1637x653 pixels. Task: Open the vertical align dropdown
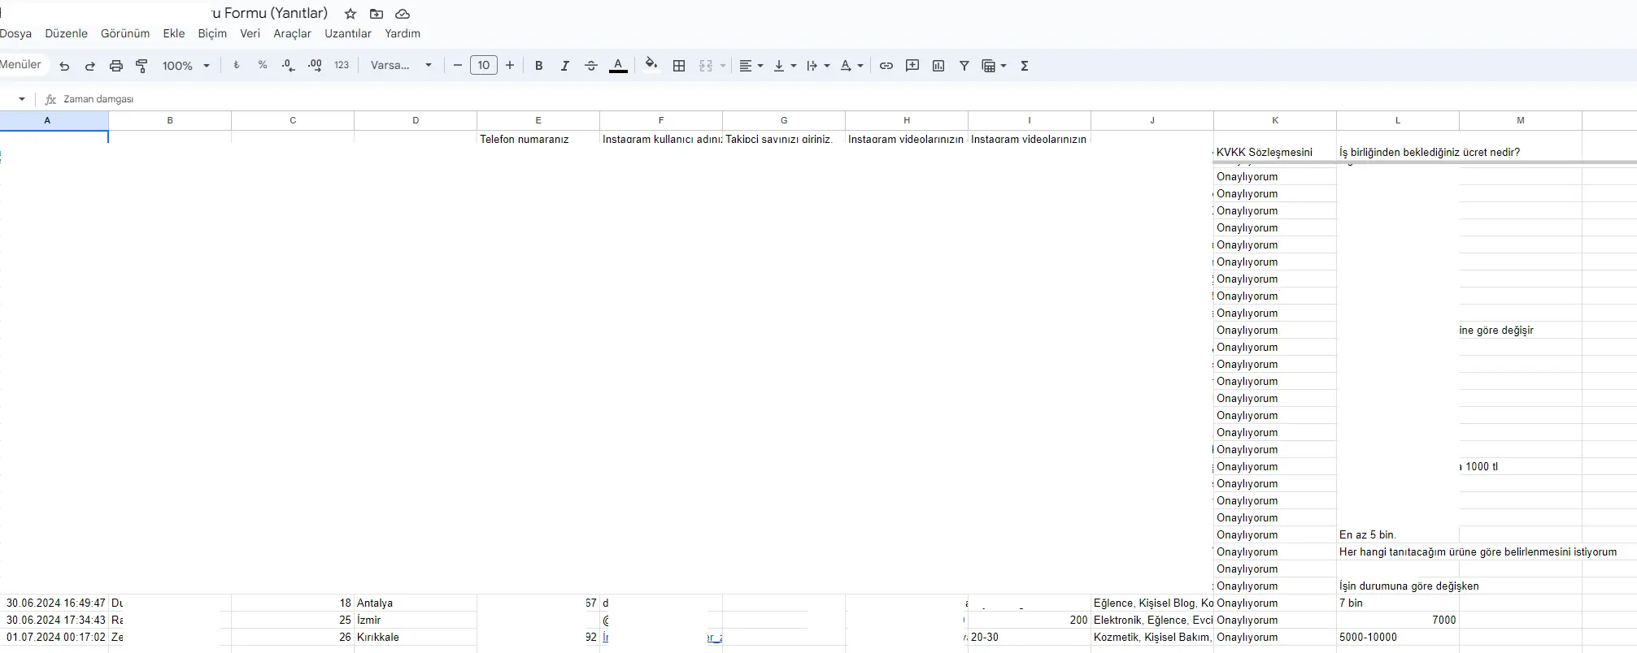pyautogui.click(x=784, y=66)
